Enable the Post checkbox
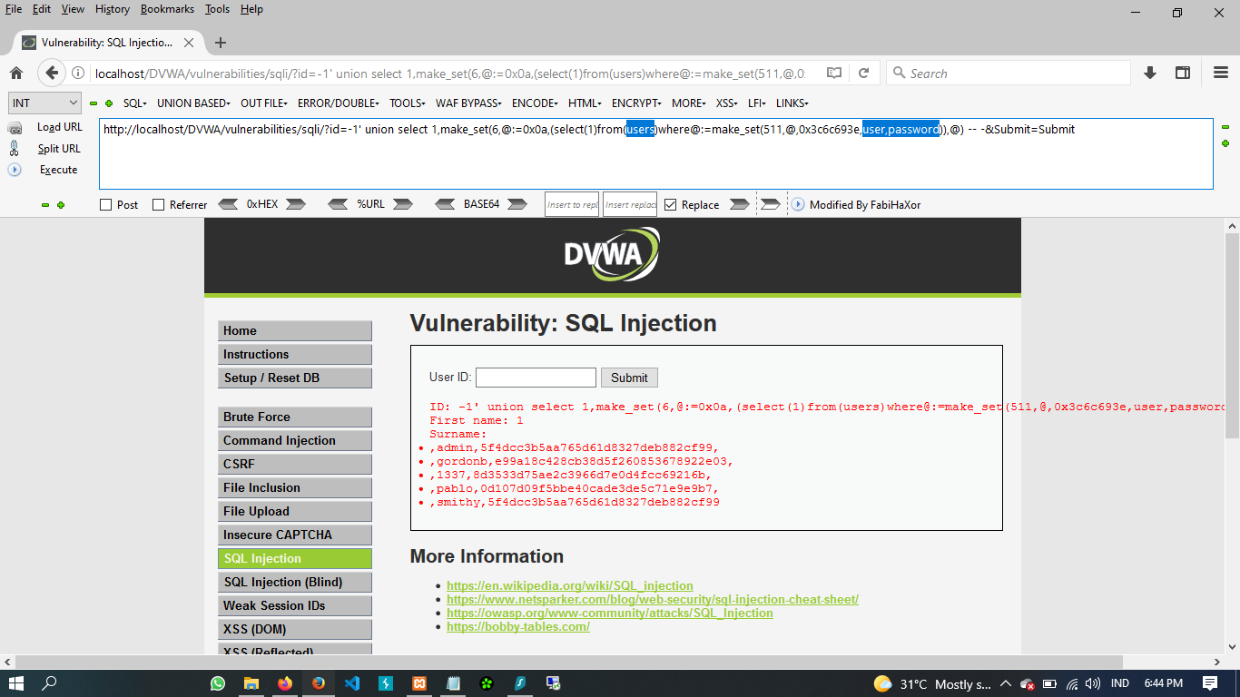This screenshot has height=697, width=1240. 106,205
